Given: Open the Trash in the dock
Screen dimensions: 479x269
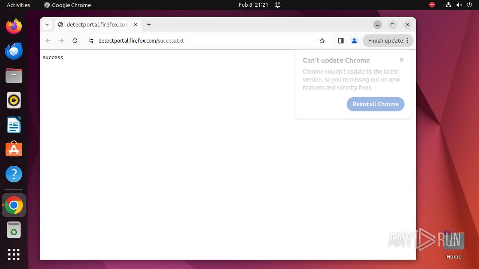Looking at the screenshot, I should click(14, 230).
